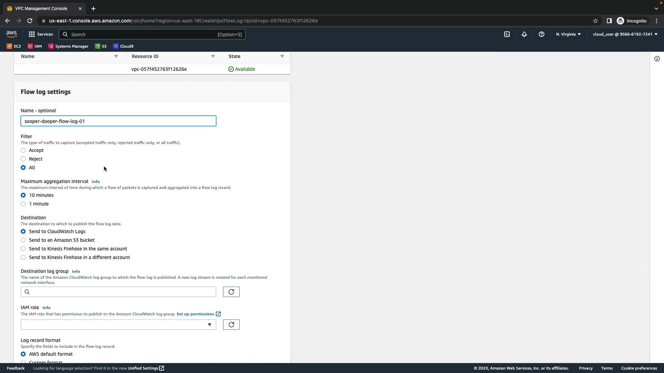Open the N. Virginia region selector
The image size is (664, 373).
coord(568,34)
